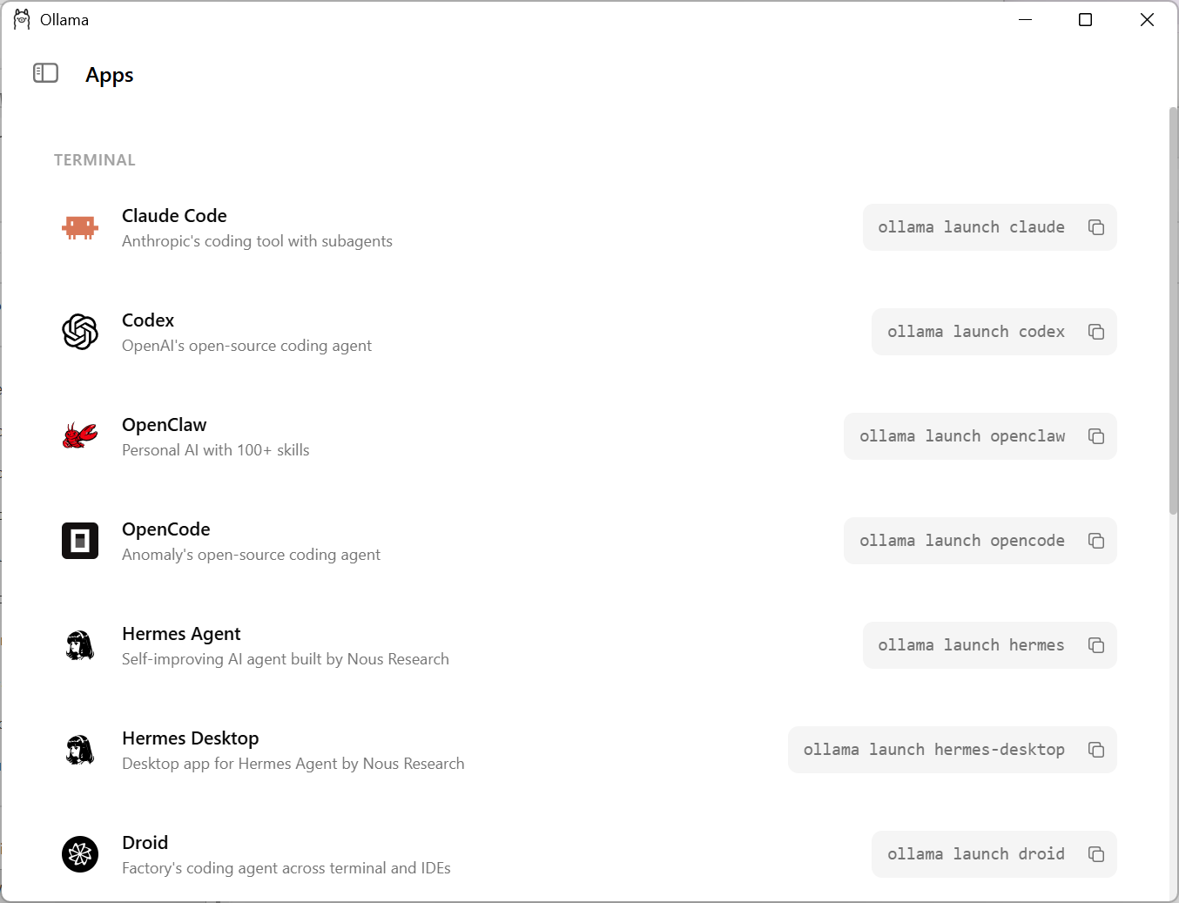Maximize the Ollama window
This screenshot has height=903, width=1179.
click(x=1085, y=19)
